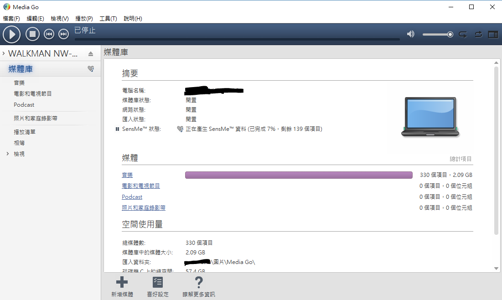Screen dimensions: 502x300
Task: Click the purple music usage bar
Action: [299, 175]
